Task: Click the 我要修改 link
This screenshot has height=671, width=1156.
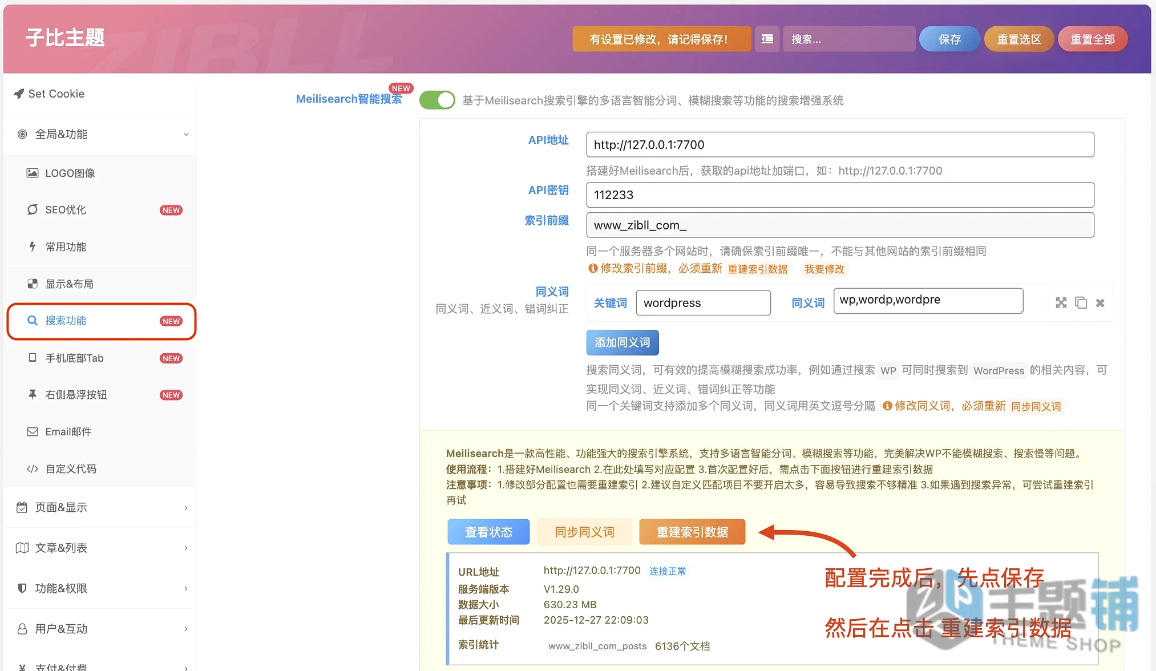Action: coord(824,269)
